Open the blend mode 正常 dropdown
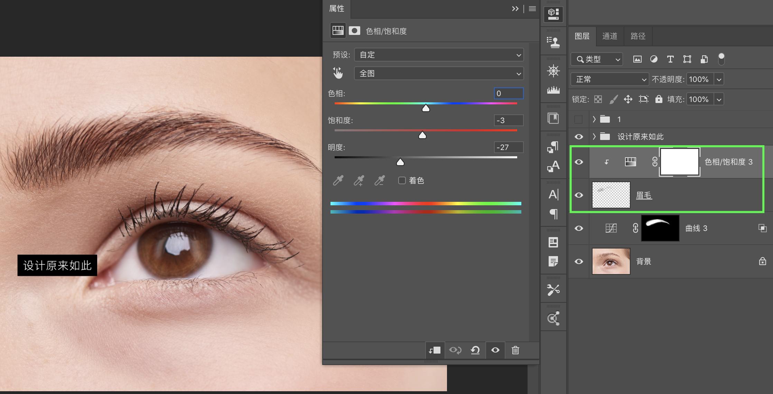773x394 pixels. coord(609,79)
